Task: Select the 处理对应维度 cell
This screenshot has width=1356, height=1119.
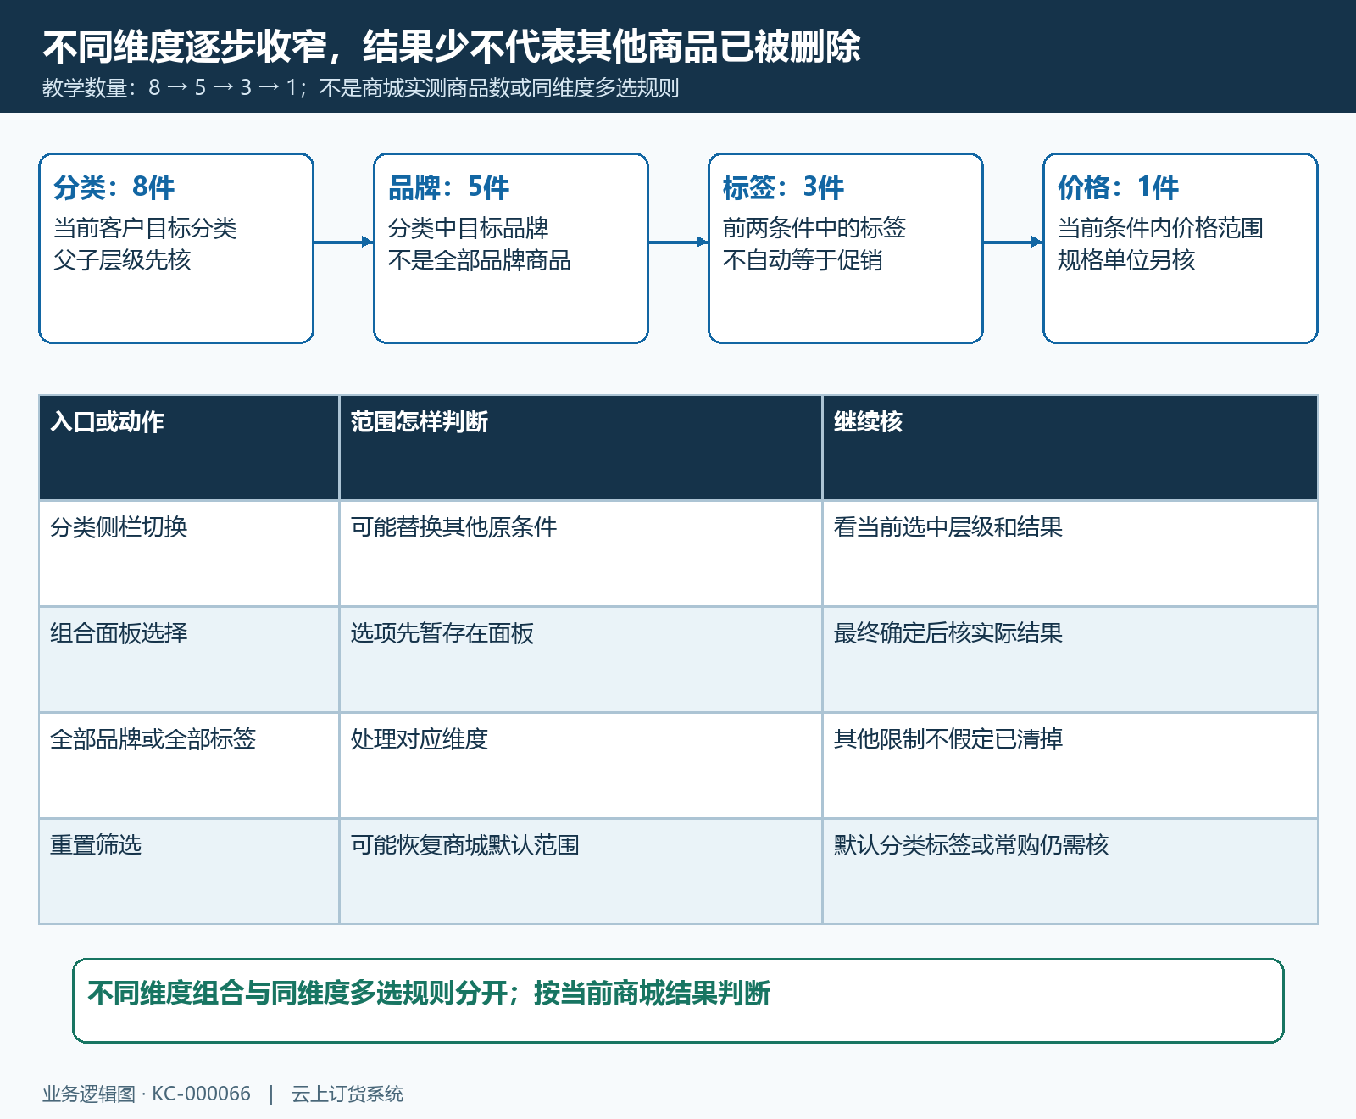Action: coord(581,765)
